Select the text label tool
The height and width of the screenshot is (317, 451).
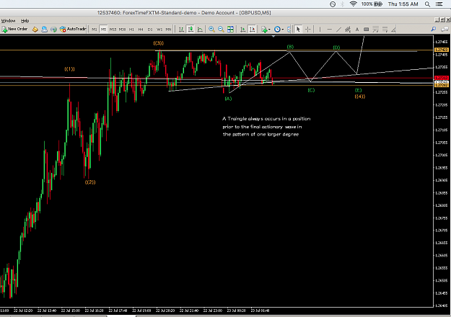click(x=366, y=30)
